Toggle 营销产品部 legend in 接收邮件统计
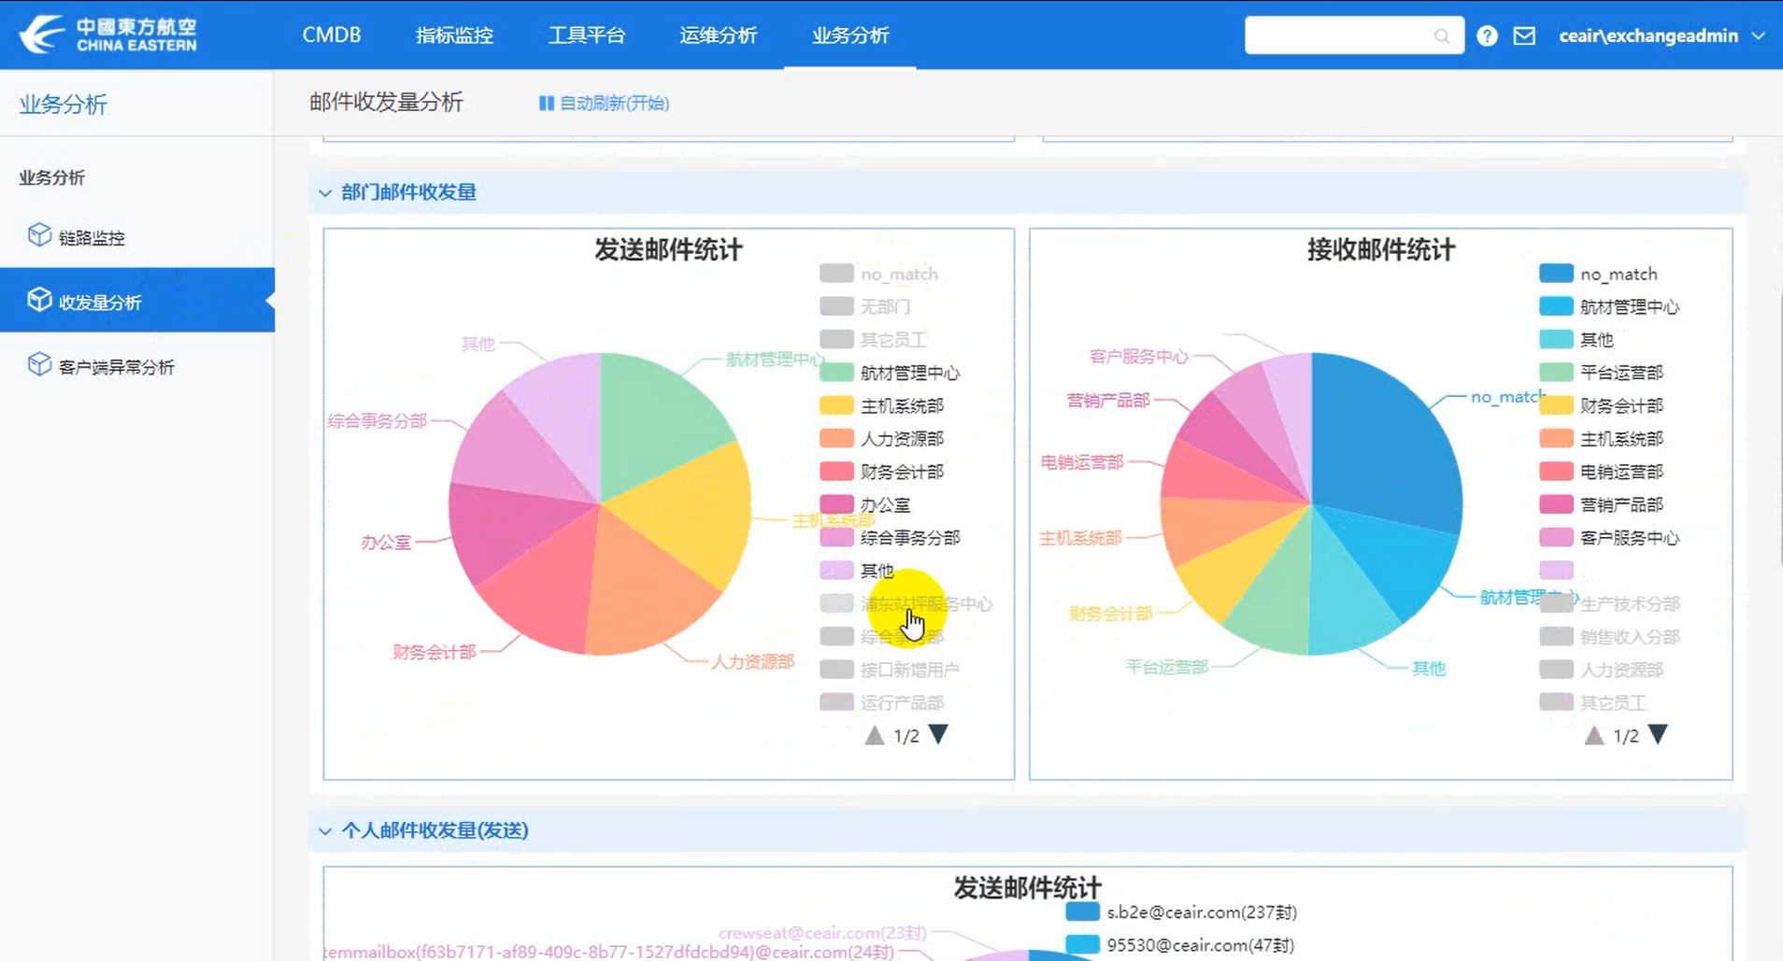The height and width of the screenshot is (961, 1783). pos(1601,504)
